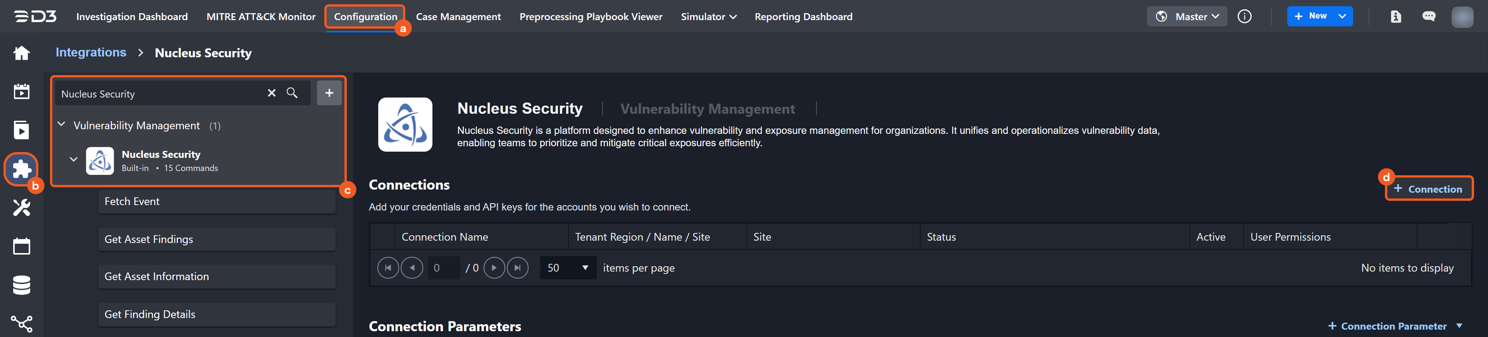Click the plus button to add integration
The width and height of the screenshot is (1488, 337).
(x=329, y=93)
